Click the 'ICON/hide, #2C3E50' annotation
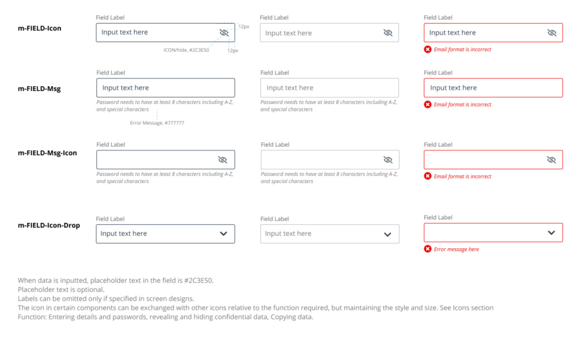This screenshot has width=586, height=352. coord(186,50)
